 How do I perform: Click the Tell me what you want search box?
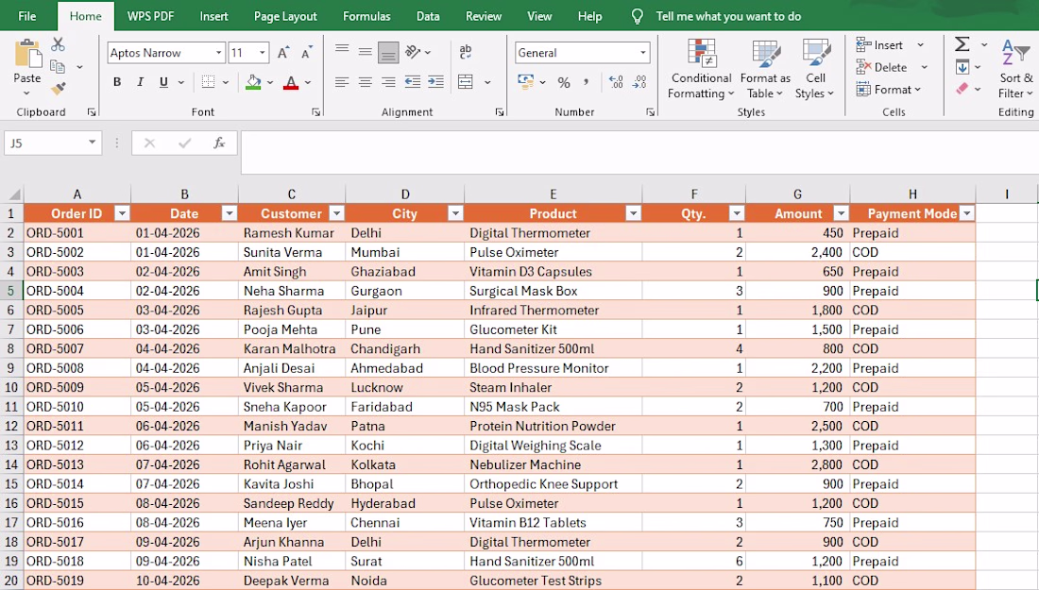click(728, 16)
